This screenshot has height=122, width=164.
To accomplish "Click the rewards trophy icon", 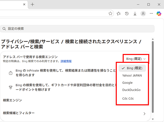I will [10, 87].
